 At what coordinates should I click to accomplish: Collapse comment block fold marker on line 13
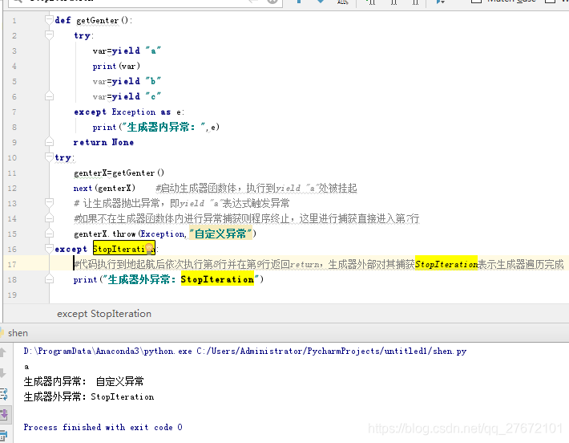(x=49, y=203)
